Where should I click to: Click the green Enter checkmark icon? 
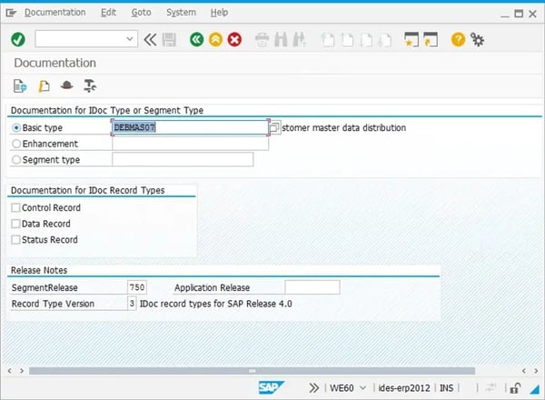[x=17, y=39]
